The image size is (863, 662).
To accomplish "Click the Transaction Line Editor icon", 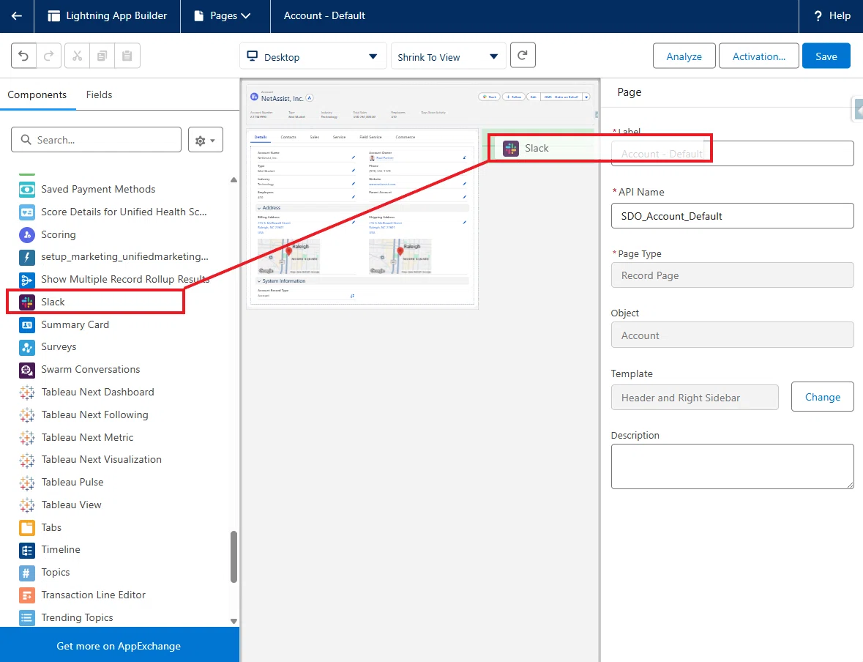I will coord(27,595).
